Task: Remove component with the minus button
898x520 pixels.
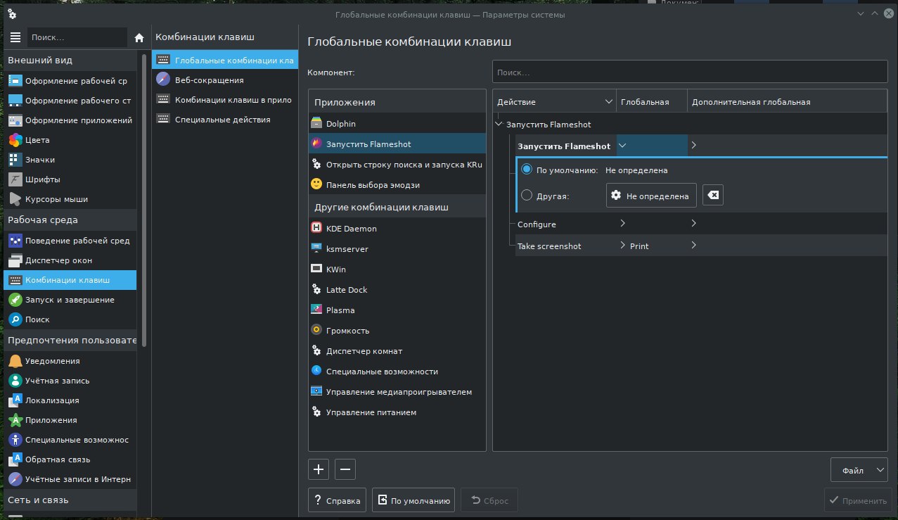Action: (345, 469)
